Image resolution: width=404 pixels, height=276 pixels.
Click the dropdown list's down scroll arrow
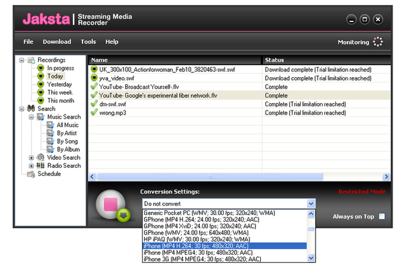(311, 258)
